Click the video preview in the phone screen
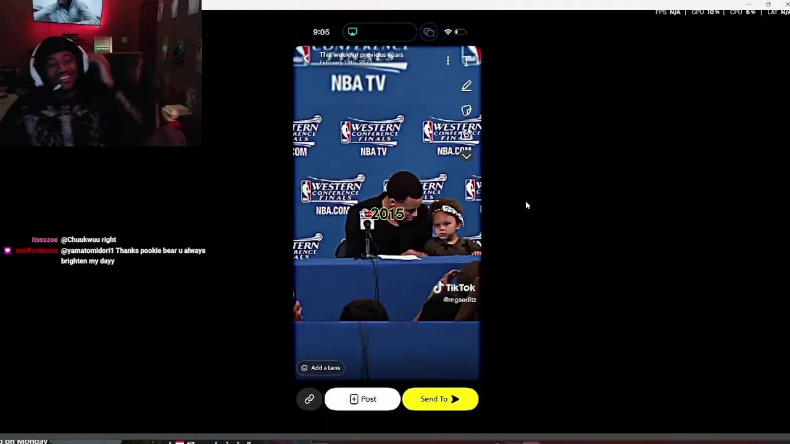Viewport: 790px width, 444px height. [x=387, y=213]
